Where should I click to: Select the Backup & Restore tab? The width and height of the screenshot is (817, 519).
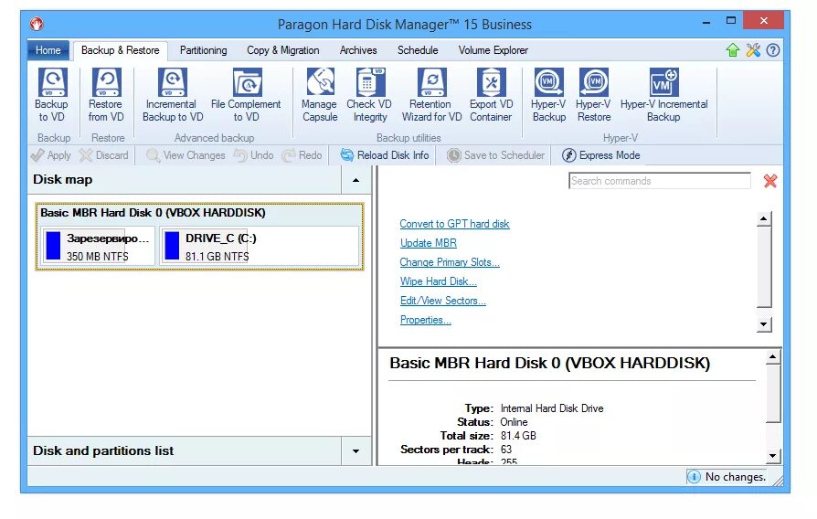click(121, 50)
